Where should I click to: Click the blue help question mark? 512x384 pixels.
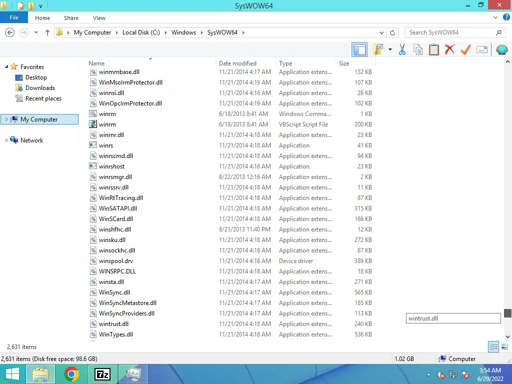click(x=506, y=17)
